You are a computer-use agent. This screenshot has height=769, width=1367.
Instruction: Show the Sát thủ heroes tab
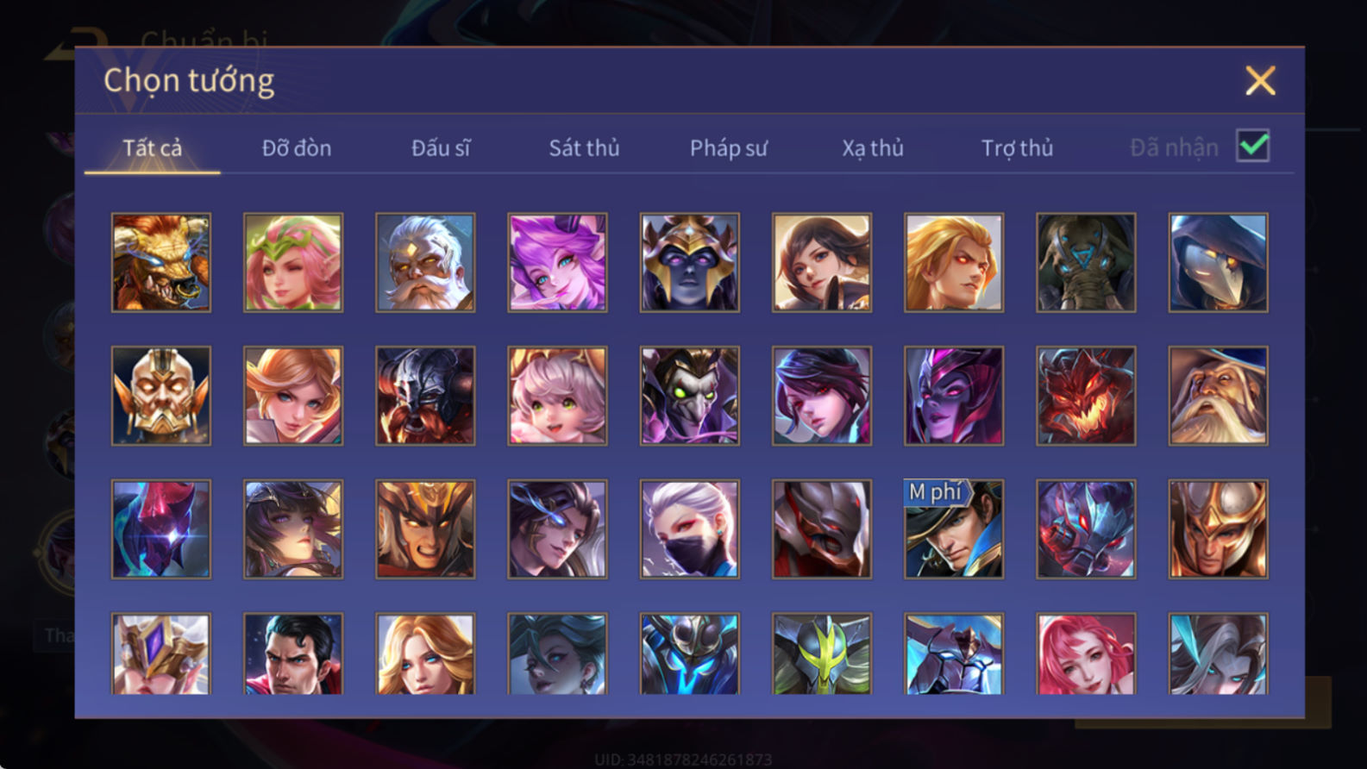(584, 148)
